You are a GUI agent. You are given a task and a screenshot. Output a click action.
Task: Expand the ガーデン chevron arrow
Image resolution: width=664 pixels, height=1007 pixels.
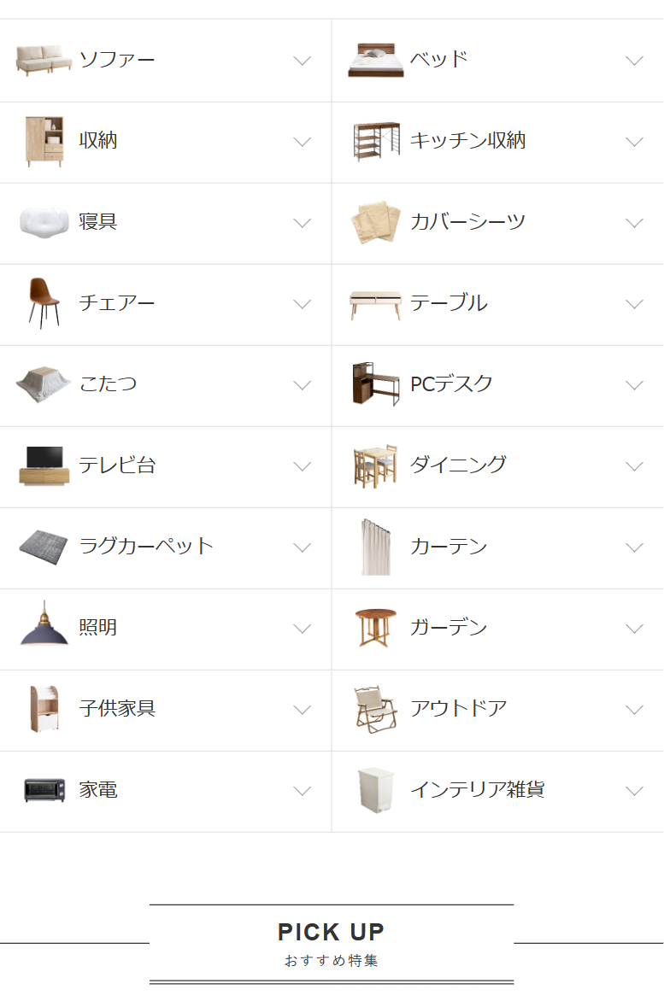point(634,629)
